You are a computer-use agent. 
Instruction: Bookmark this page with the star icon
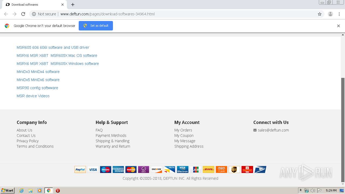pos(320,14)
